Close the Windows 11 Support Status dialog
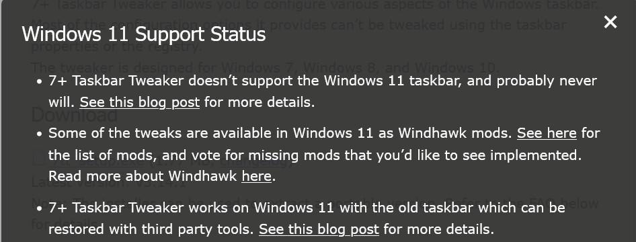The image size is (636, 242). coord(610,22)
